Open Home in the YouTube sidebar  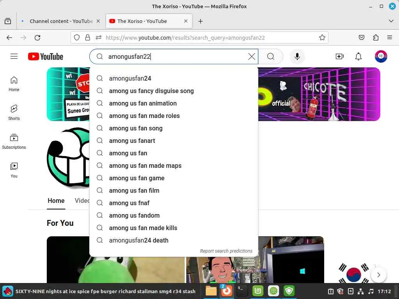pyautogui.click(x=14, y=84)
